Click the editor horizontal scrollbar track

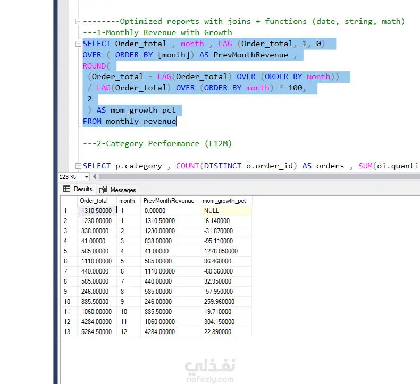[259, 177]
